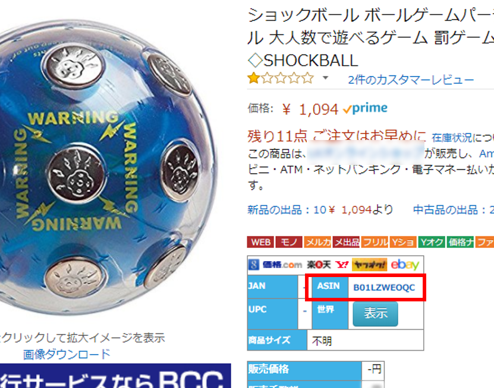Click the フリル tag button
The width and height of the screenshot is (494, 388).
click(375, 242)
